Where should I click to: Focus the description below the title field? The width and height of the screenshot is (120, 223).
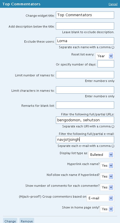click(x=85, y=26)
